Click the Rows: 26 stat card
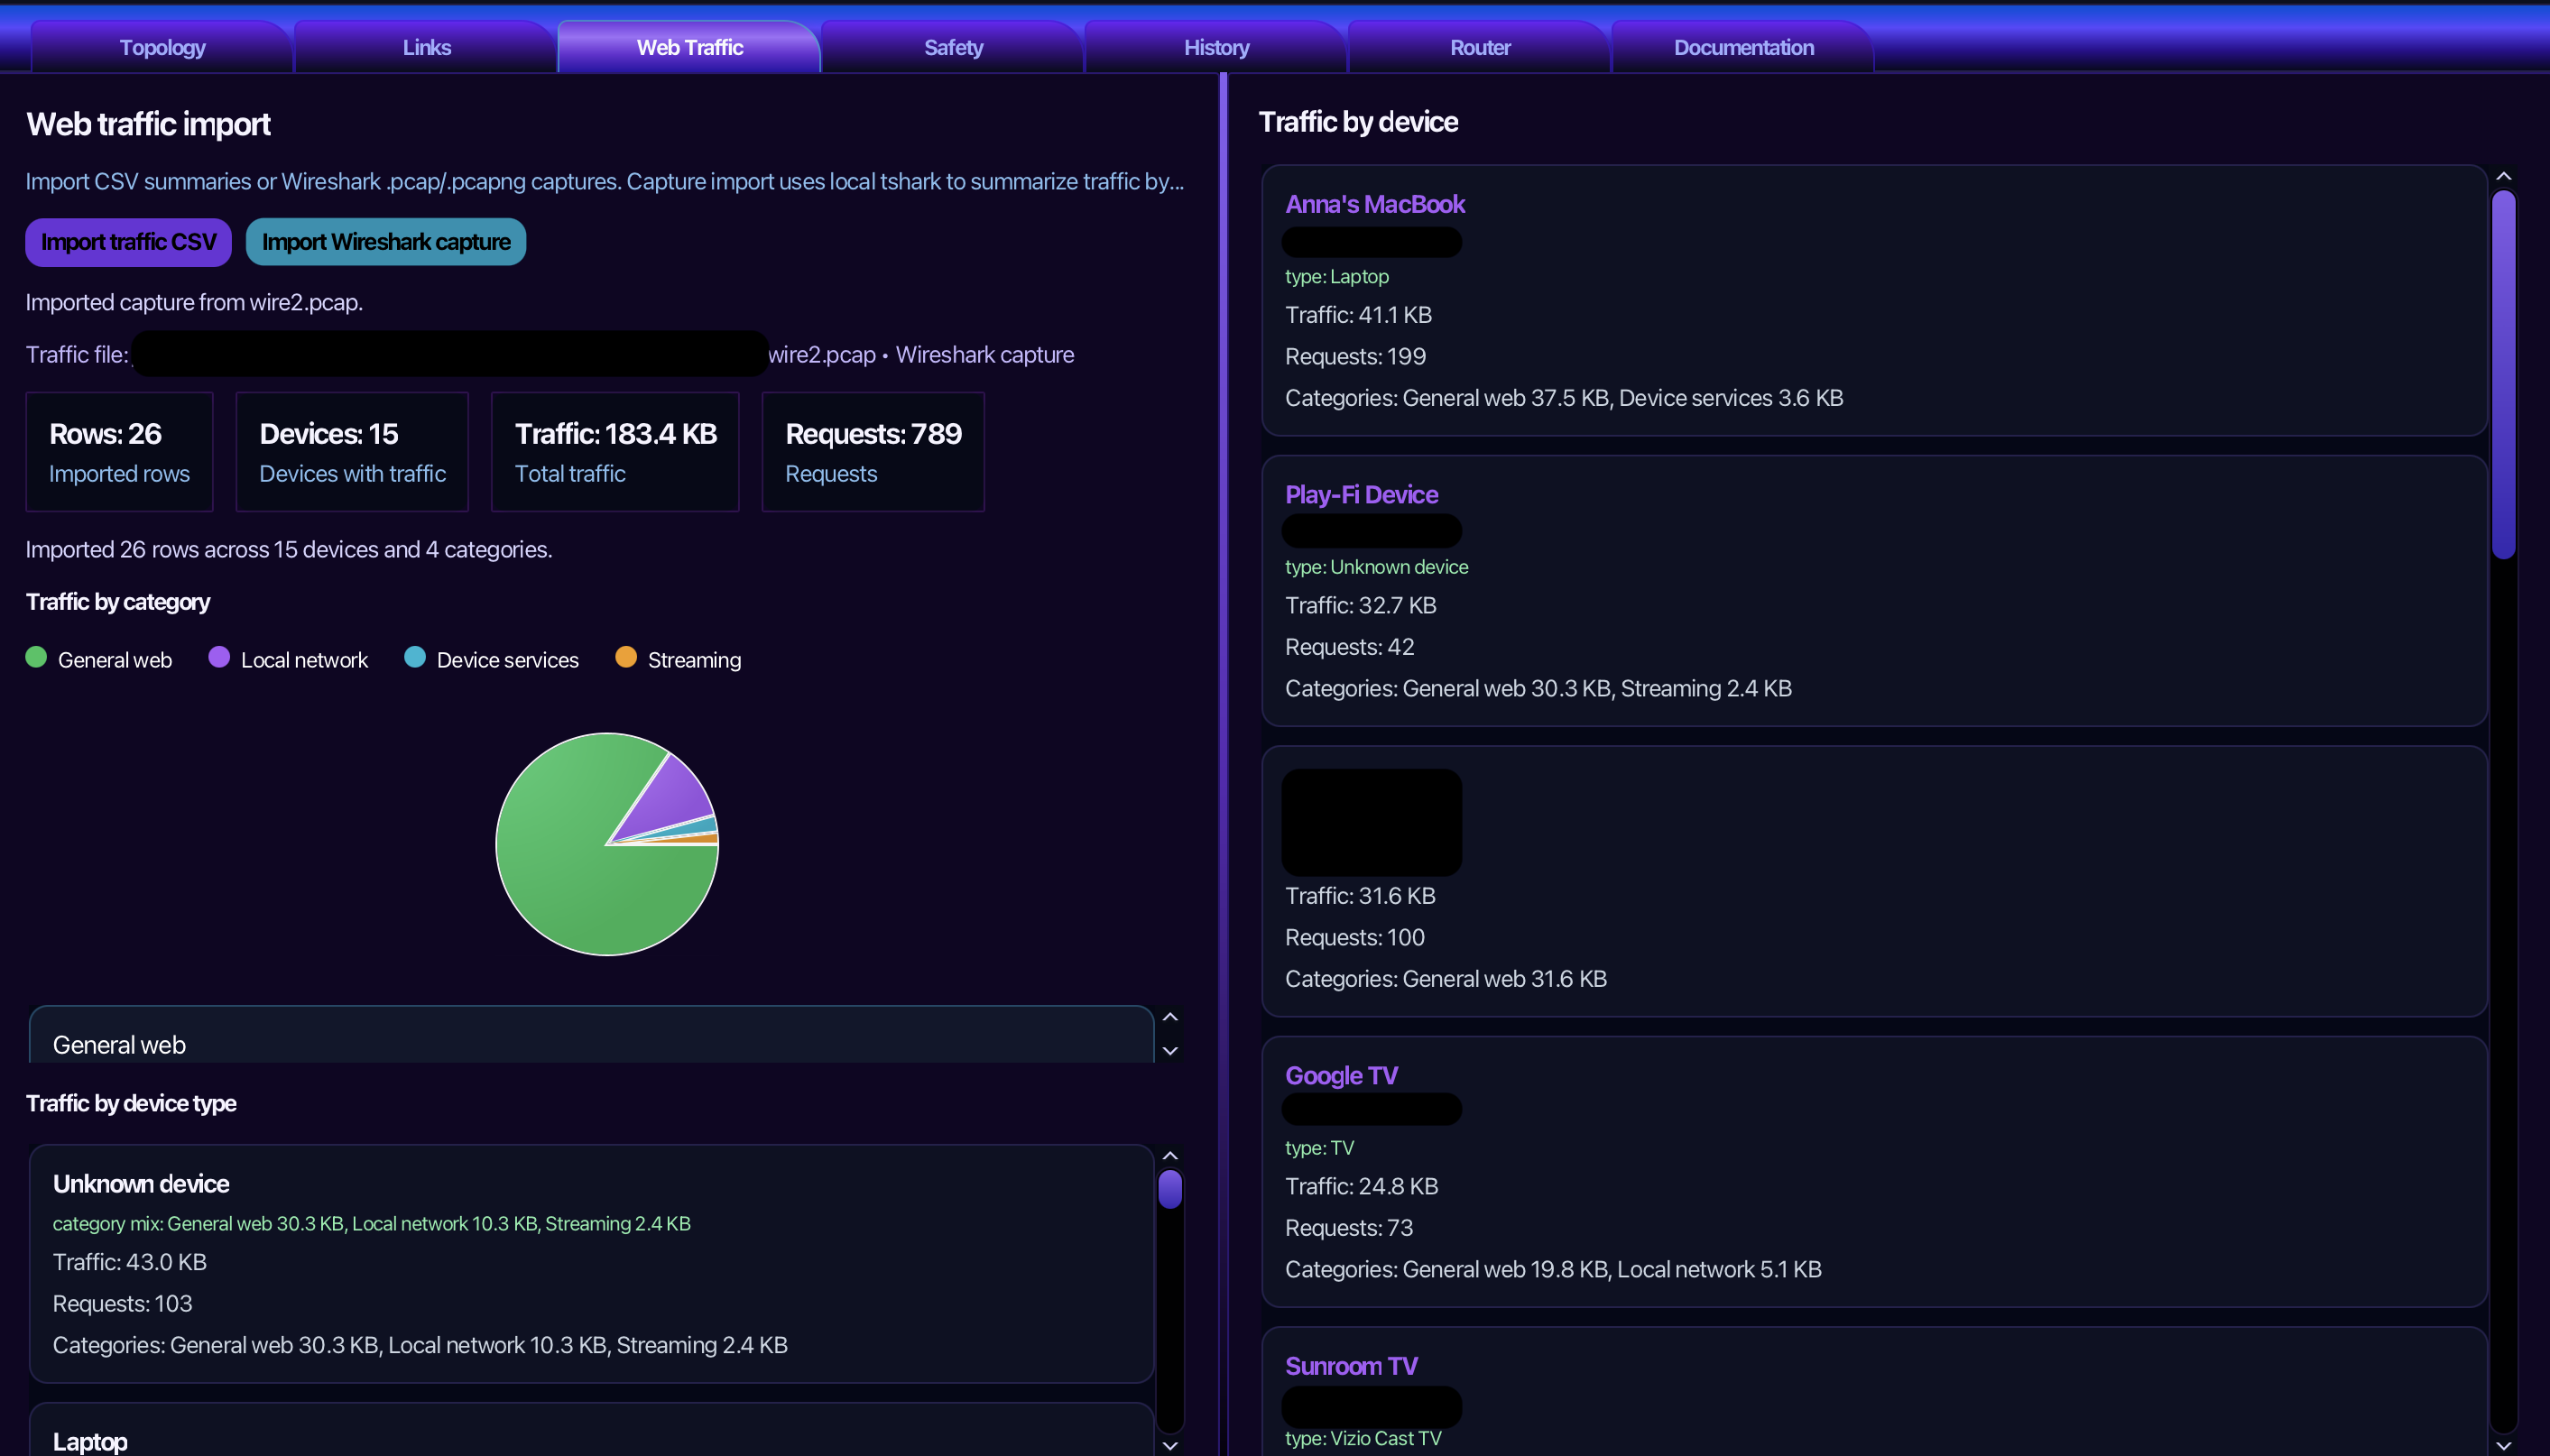This screenshot has width=2550, height=1456. click(x=119, y=452)
